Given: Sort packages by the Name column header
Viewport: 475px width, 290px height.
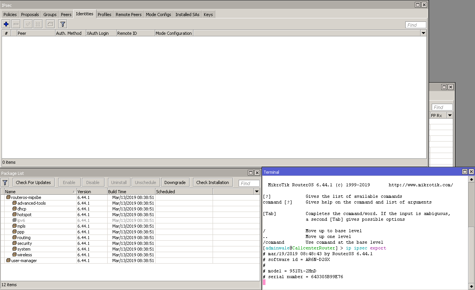Looking at the screenshot, I should pyautogui.click(x=38, y=192).
